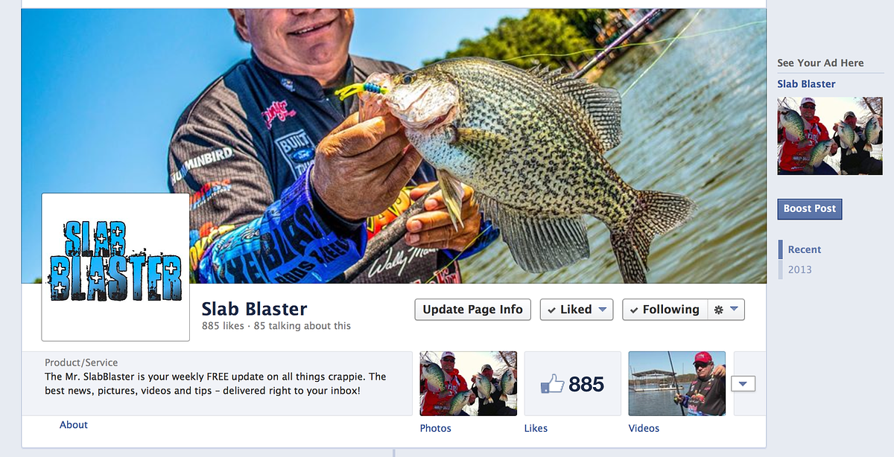Viewport: 894px width, 457px height.
Task: Expand more apps arrow beside Videos
Action: [x=744, y=383]
